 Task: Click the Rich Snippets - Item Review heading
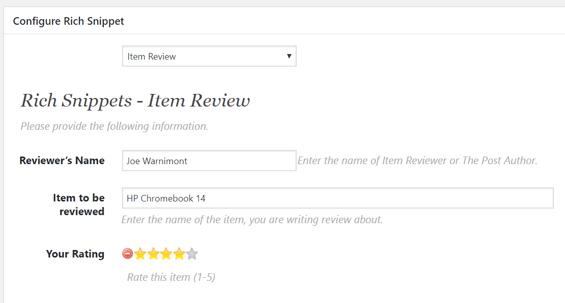135,100
